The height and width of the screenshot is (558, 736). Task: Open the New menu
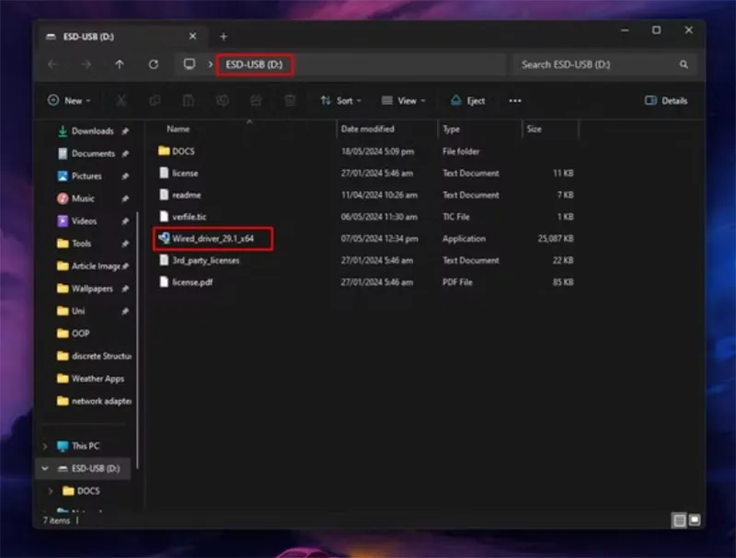point(69,100)
